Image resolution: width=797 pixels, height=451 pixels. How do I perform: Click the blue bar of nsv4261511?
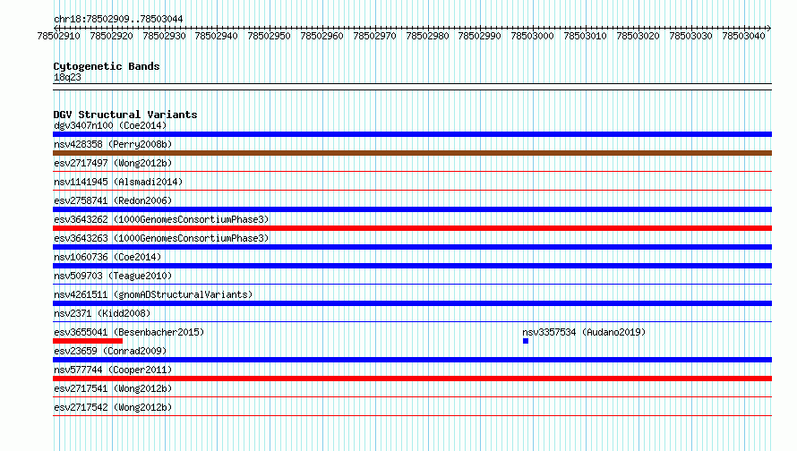click(412, 303)
